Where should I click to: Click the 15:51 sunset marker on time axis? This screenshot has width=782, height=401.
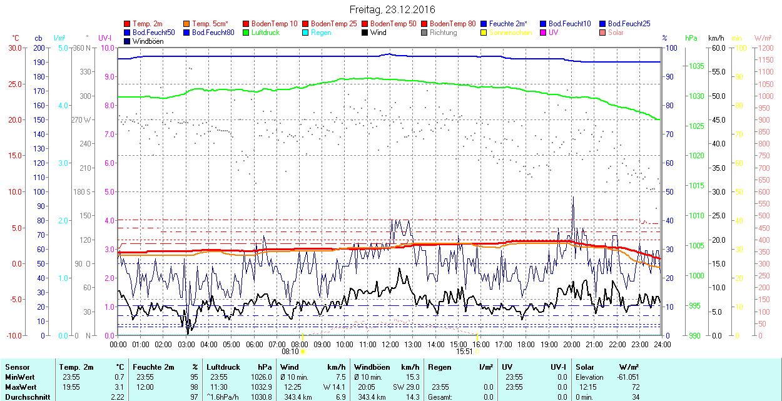tap(464, 352)
